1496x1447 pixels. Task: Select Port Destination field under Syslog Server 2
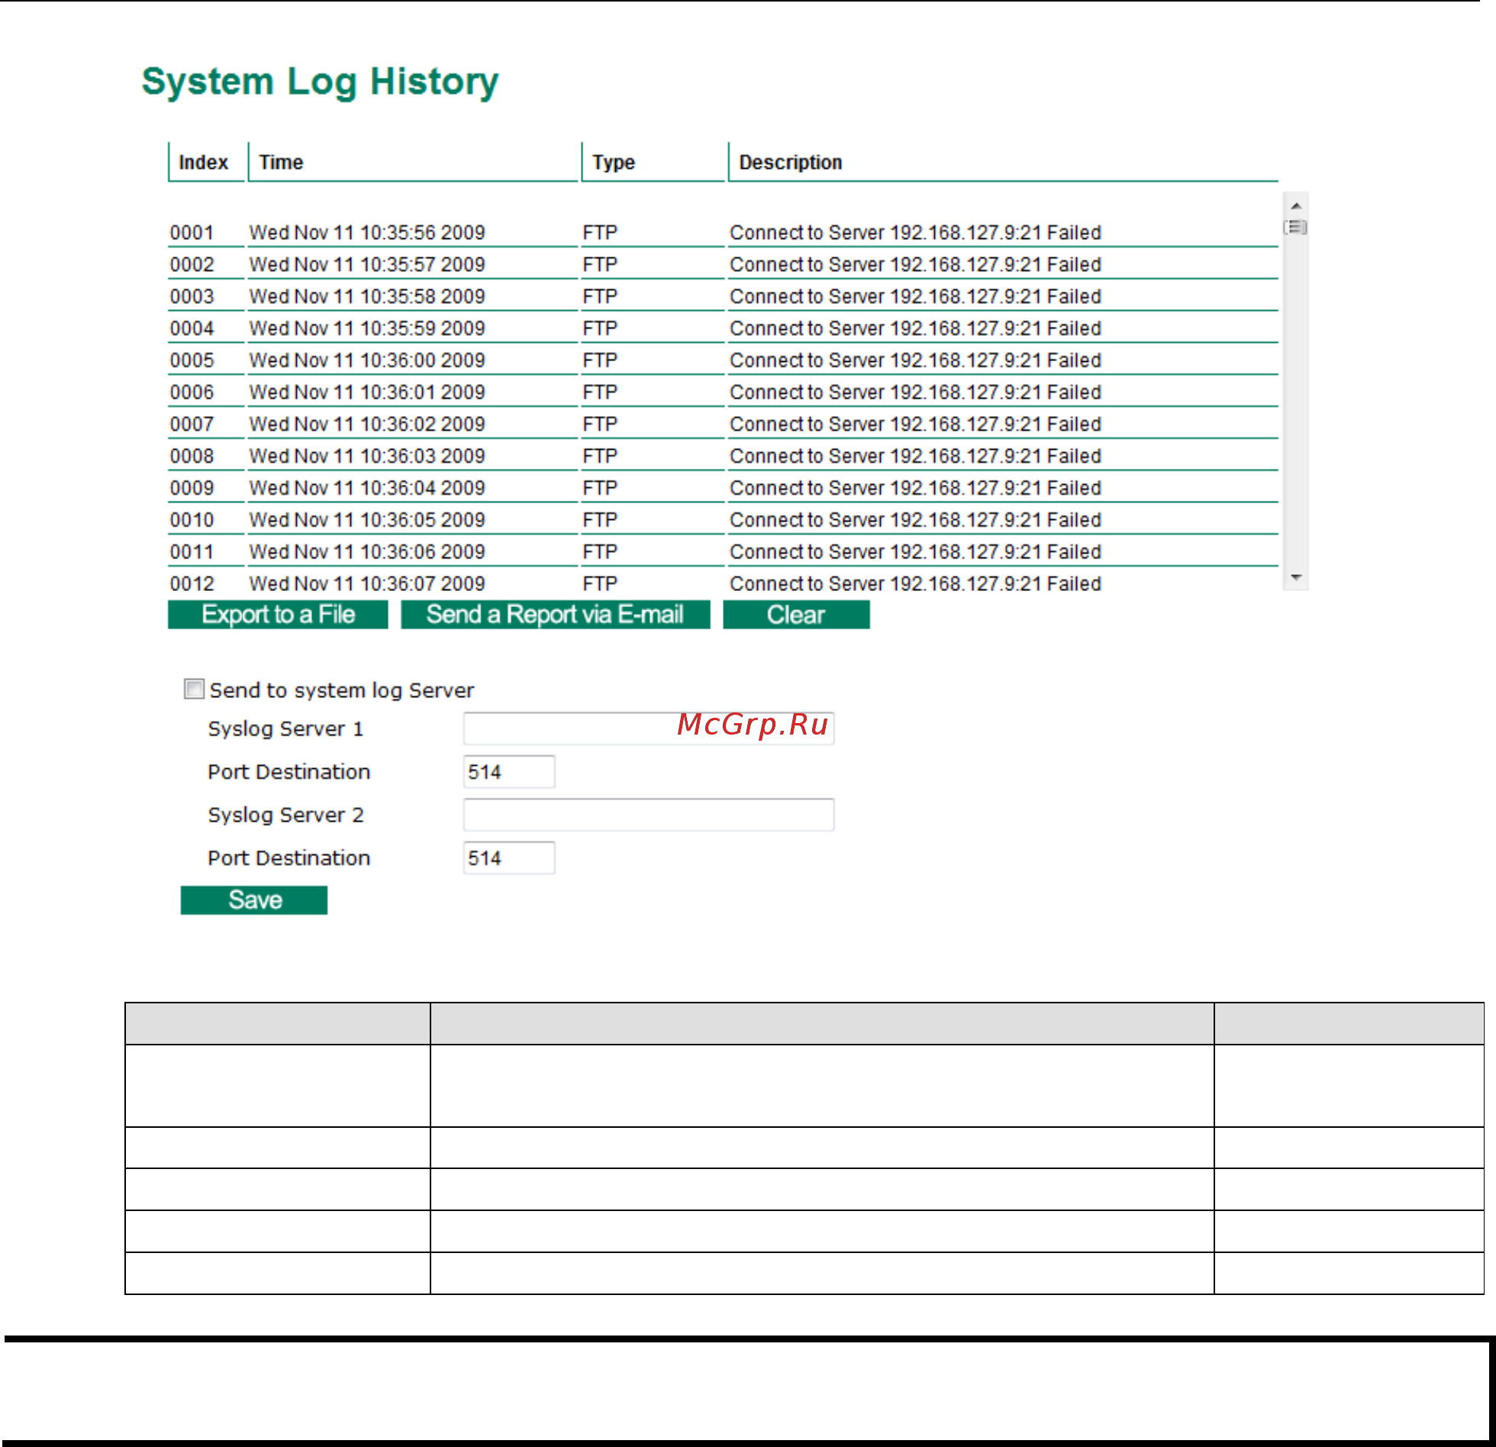[x=509, y=858]
